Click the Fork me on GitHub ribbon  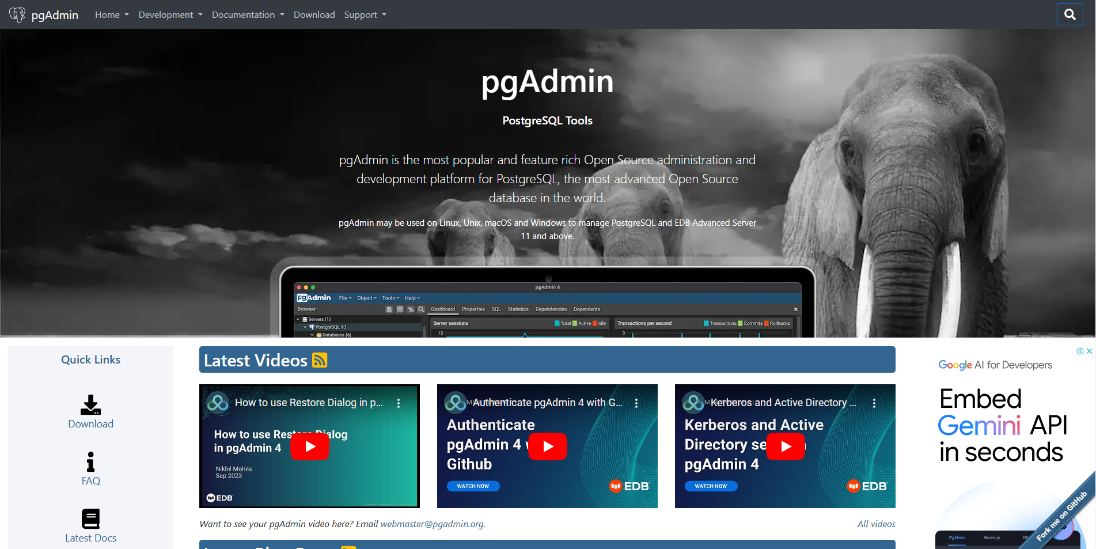[1061, 516]
